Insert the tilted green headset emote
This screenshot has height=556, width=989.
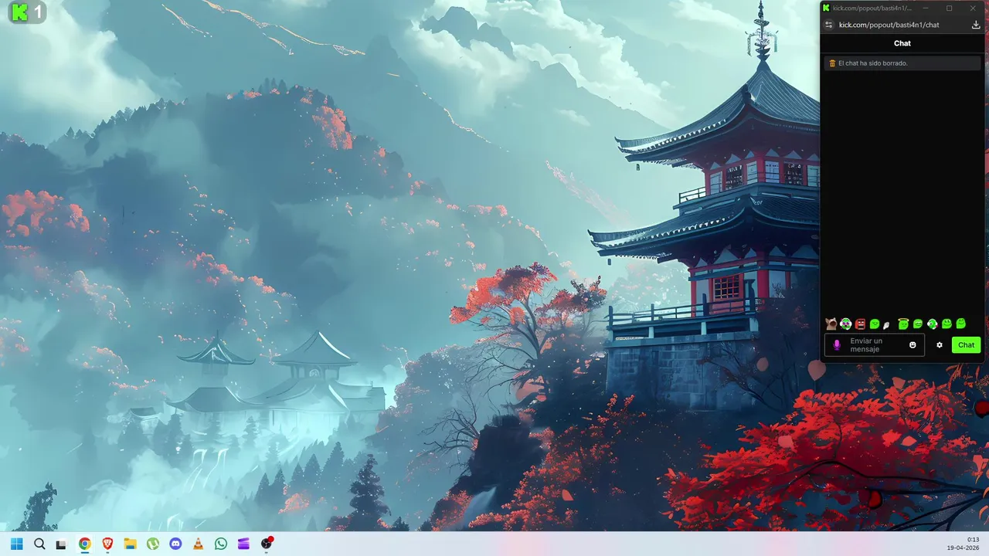pos(933,324)
